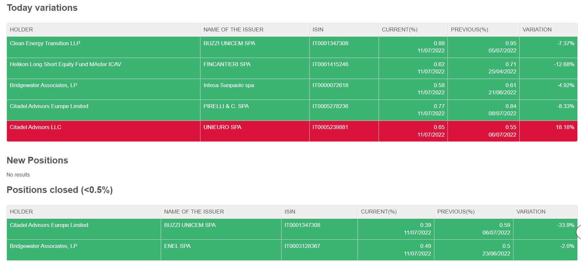Click current value 0.39
Screen dimensions: 581x262
point(425,225)
